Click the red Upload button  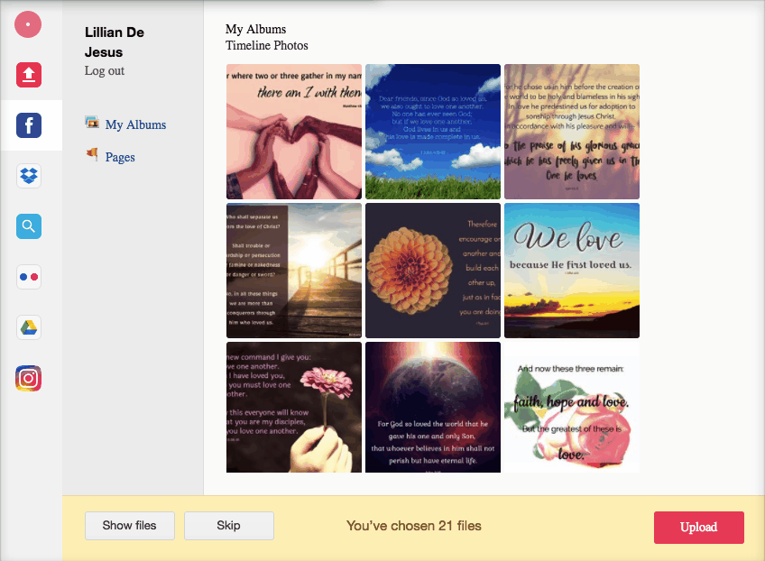pos(698,528)
